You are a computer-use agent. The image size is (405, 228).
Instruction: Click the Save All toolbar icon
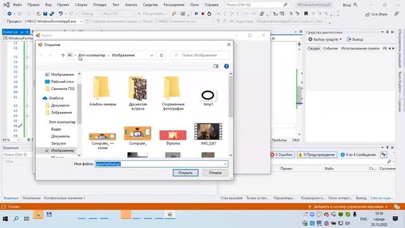(52, 13)
